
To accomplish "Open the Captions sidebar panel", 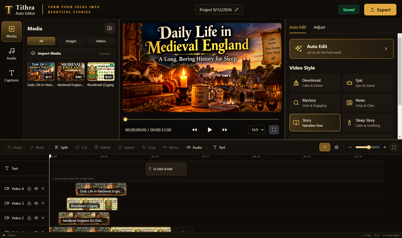I will click(x=11, y=76).
